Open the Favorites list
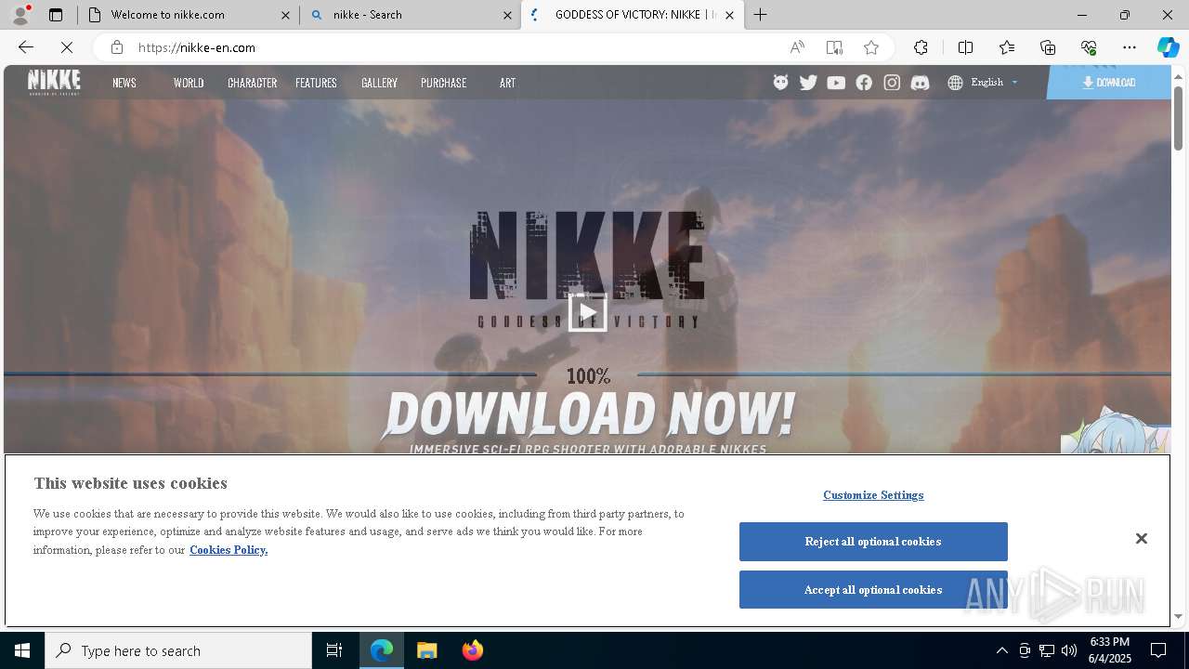The width and height of the screenshot is (1189, 669). tap(1007, 47)
